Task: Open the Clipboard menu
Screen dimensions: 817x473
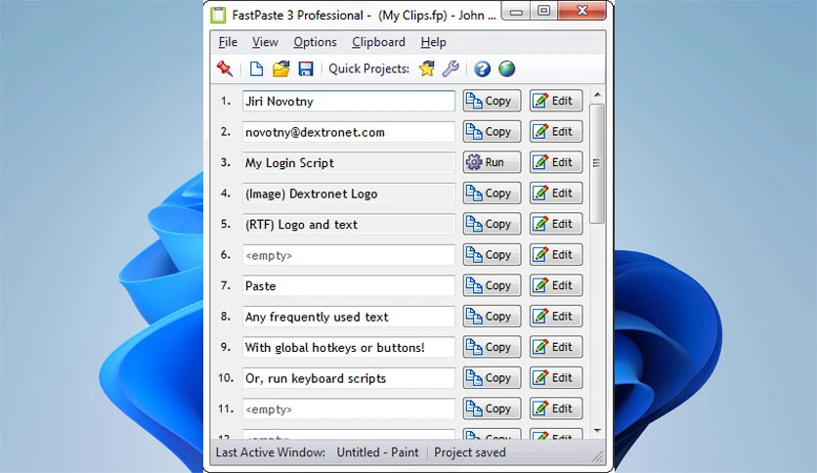Action: (378, 42)
